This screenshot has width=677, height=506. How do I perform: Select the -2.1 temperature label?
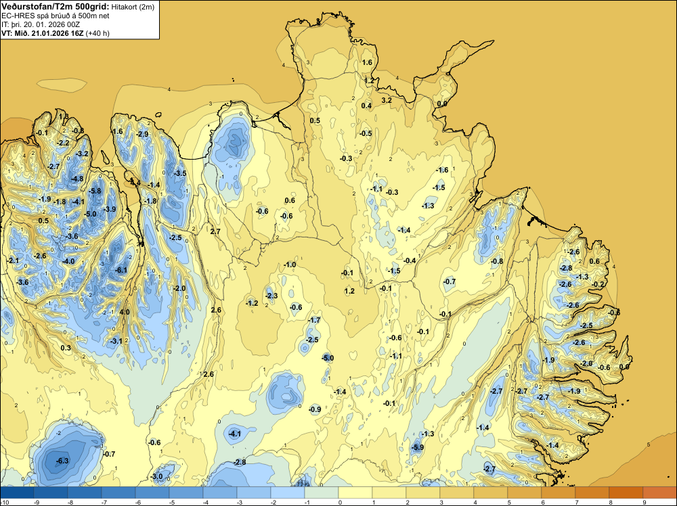[14, 260]
